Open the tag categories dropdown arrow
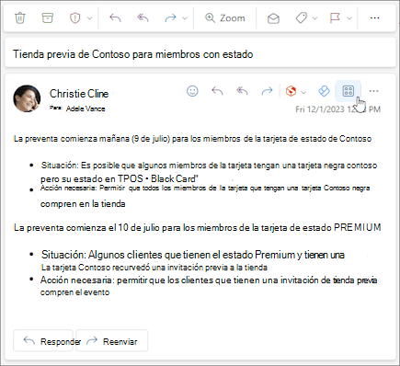 pyautogui.click(x=314, y=18)
